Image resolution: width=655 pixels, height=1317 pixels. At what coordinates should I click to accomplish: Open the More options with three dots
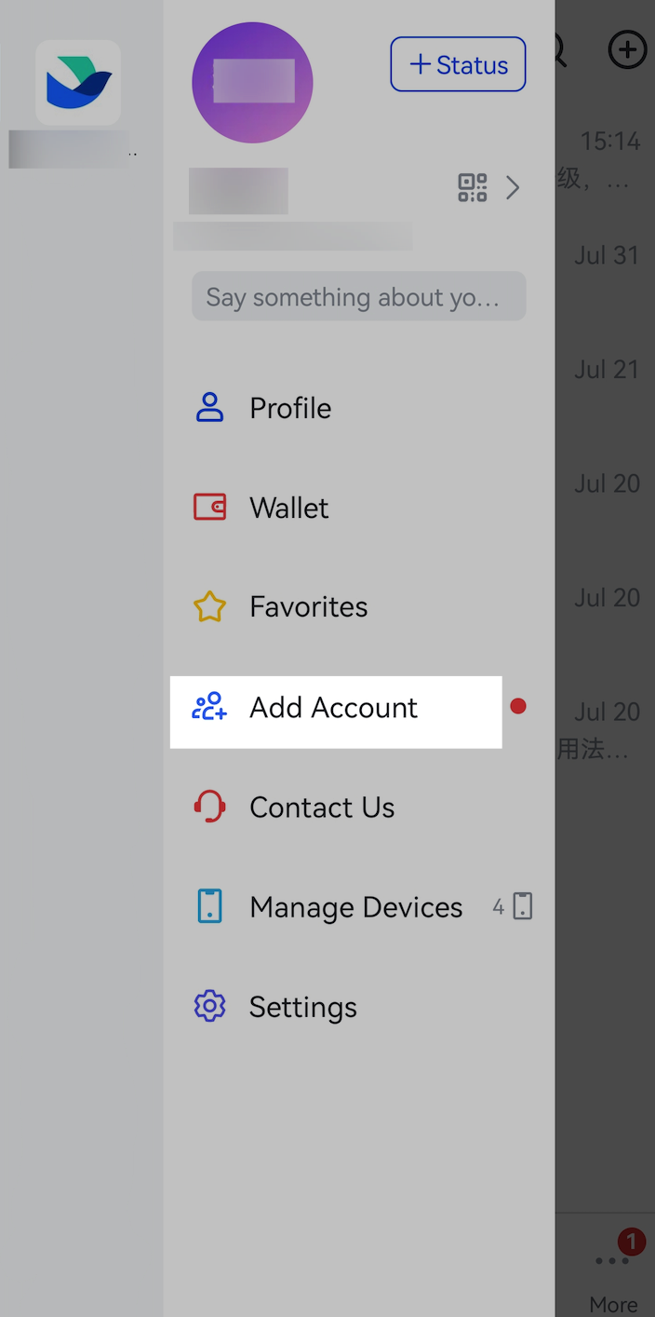click(x=611, y=1261)
